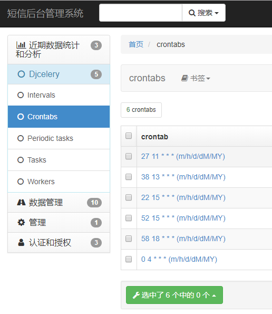Open crontab entry 27 11 * * *
The height and width of the screenshot is (314, 272).
coord(183,156)
